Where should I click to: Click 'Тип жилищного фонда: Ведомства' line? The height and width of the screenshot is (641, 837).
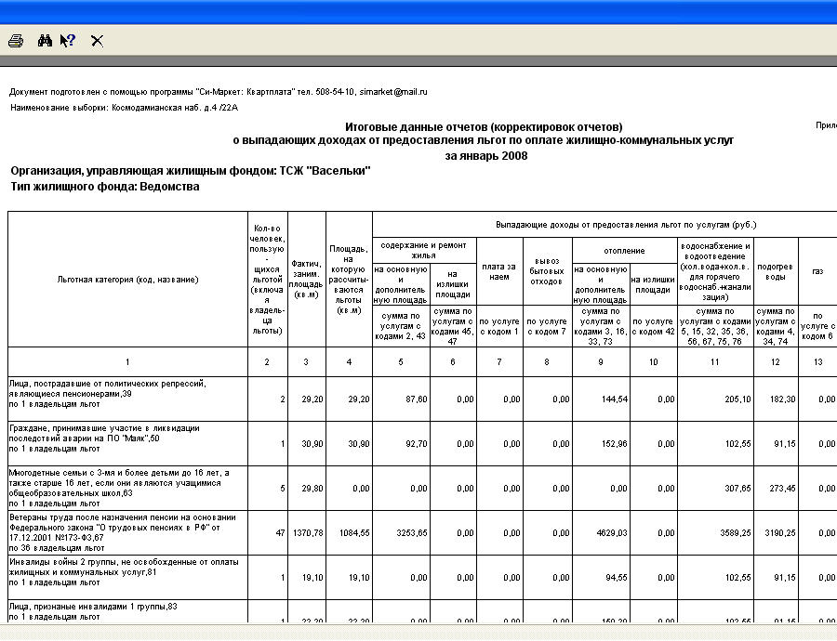[105, 187]
